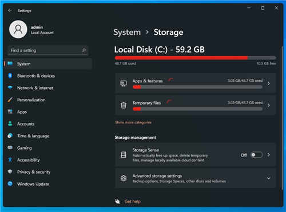Click the Accessibility figure icon
The width and height of the screenshot is (286, 212).
[x=10, y=159]
